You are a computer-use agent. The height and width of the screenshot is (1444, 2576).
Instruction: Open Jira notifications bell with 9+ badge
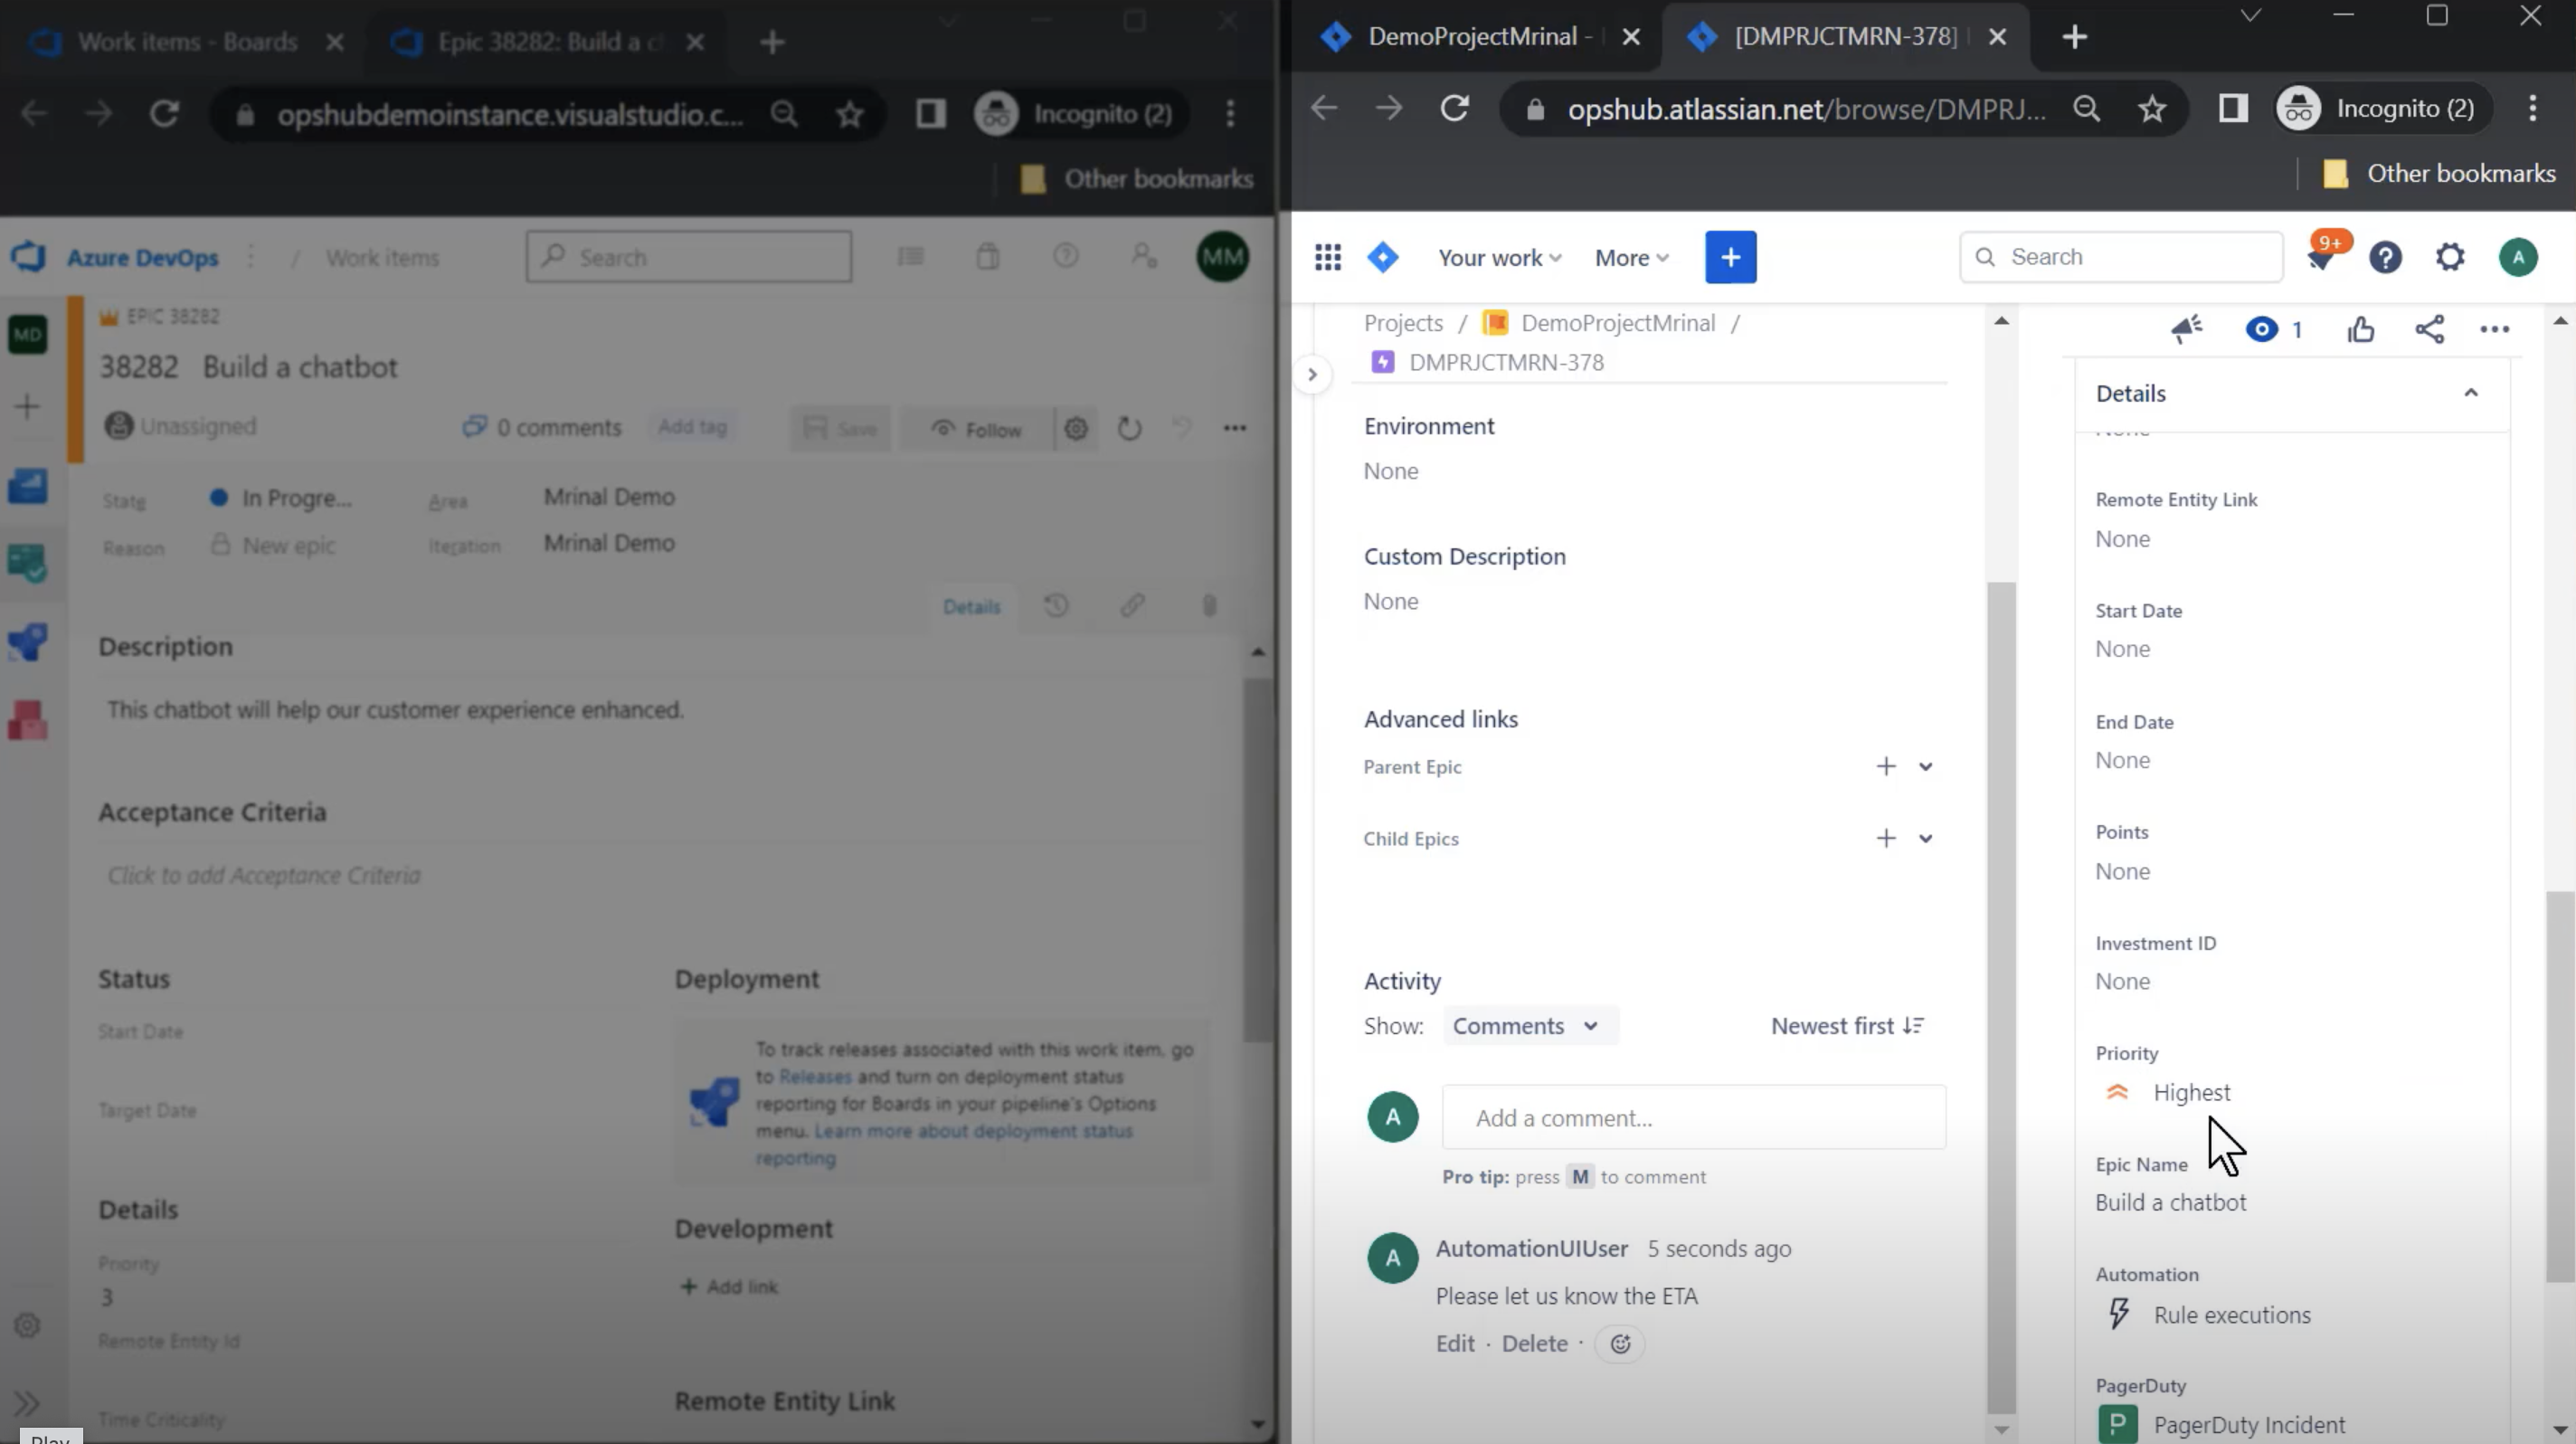click(2320, 257)
